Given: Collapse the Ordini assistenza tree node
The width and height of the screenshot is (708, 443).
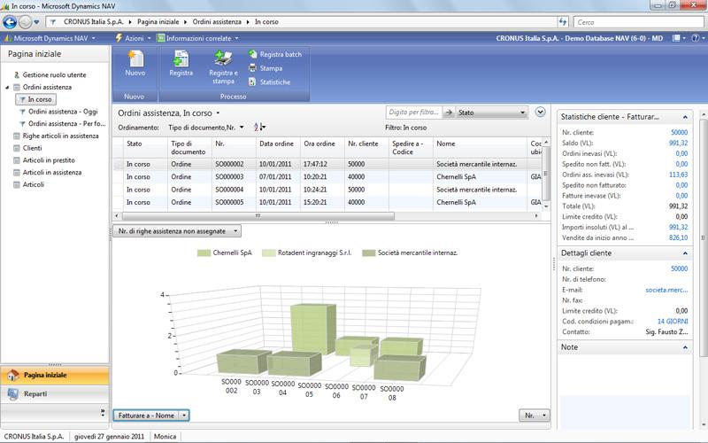Looking at the screenshot, I should 7,87.
